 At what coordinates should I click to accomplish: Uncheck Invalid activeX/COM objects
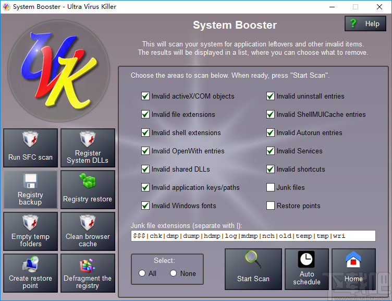[x=145, y=96]
